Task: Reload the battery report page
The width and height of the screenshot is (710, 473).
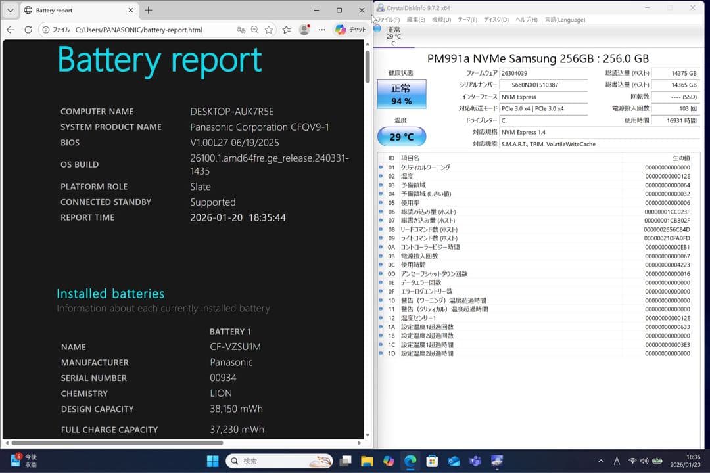Action: pyautogui.click(x=28, y=30)
